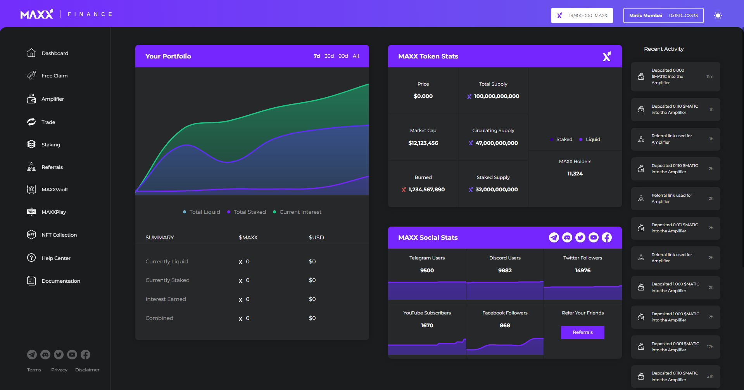Screen dimensions: 744x390
Task: Open the Terms link
Action: click(34, 370)
